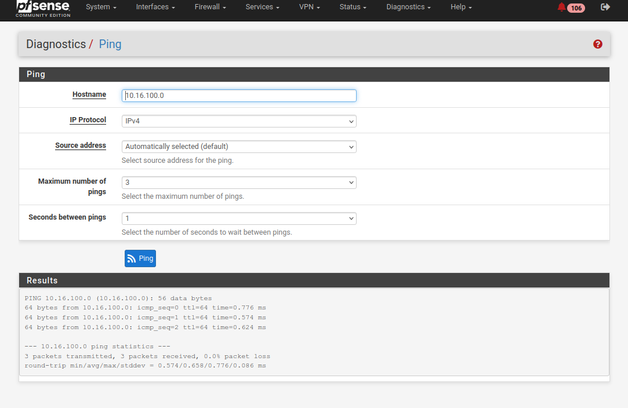628x408 pixels.
Task: Click the icmp_seq=1 result line
Action: click(x=146, y=317)
